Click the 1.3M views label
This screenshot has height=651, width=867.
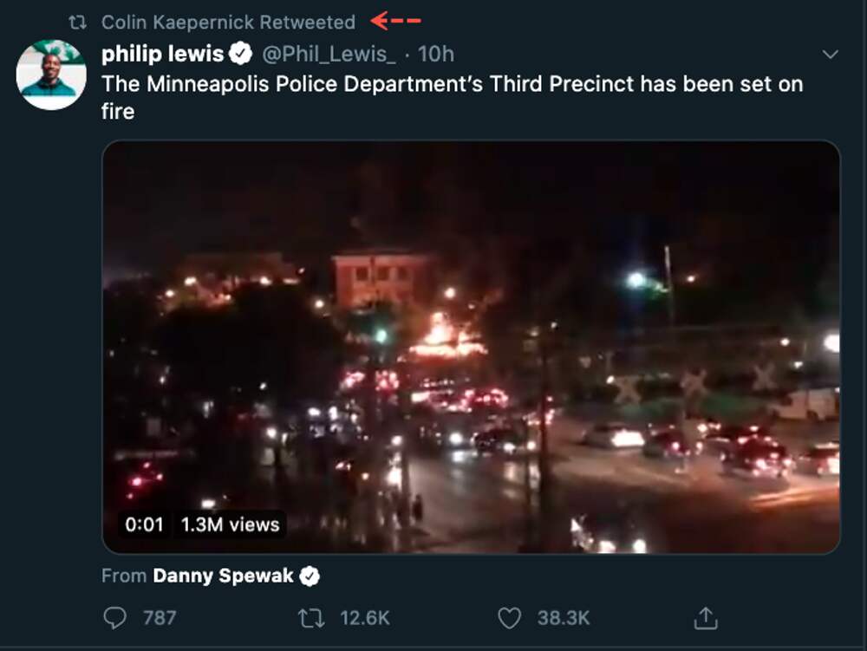pos(230,524)
